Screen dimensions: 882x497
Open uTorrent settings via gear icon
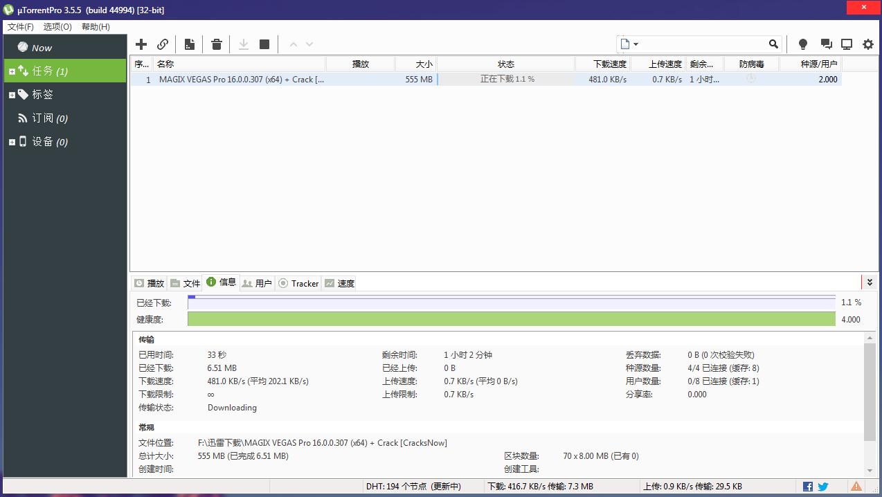[867, 44]
